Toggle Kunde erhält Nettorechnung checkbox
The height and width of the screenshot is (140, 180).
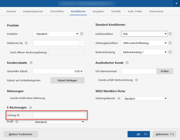click(x=97, y=80)
